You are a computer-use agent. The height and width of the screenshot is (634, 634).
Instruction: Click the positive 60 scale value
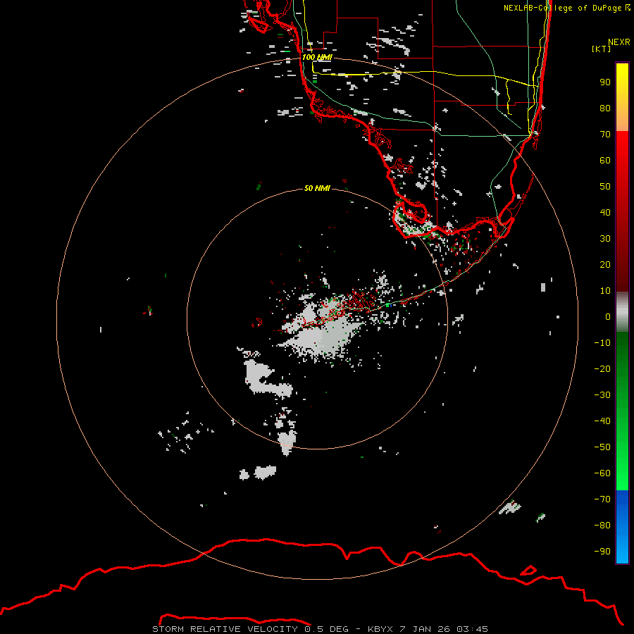[x=605, y=161]
